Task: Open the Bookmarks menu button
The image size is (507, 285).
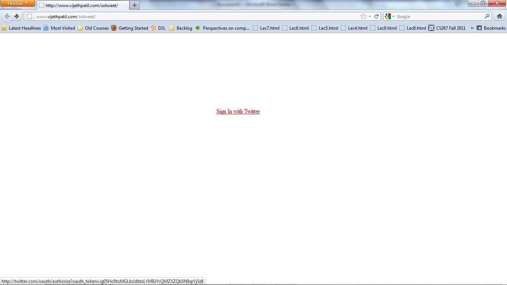Action: point(491,28)
